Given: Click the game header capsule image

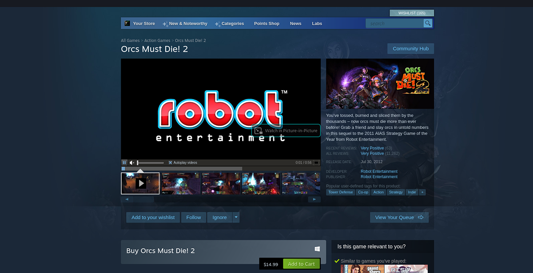Looking at the screenshot, I should (x=380, y=83).
